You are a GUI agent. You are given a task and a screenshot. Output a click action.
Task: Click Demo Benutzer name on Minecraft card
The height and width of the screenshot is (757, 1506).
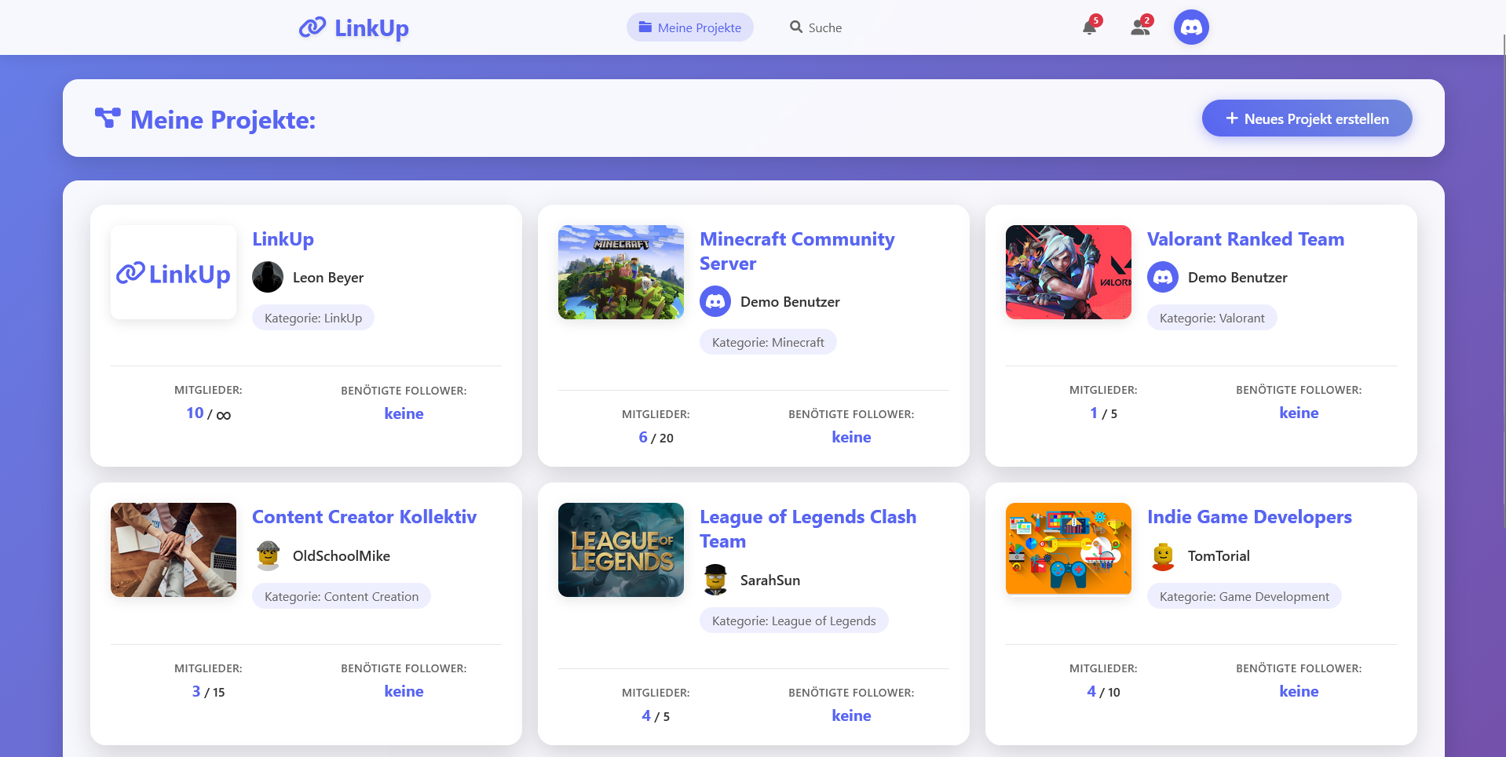790,302
